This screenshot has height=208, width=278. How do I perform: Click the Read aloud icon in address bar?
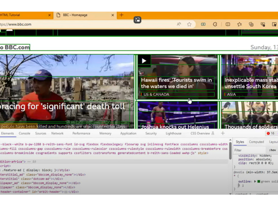pyautogui.click(x=179, y=24)
